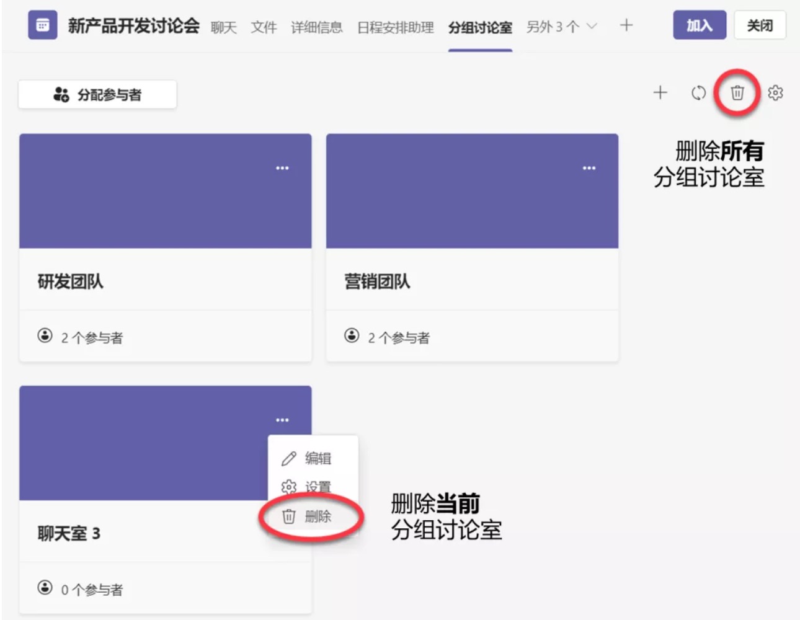Go to the 详细信息 tab
The width and height of the screenshot is (800, 620).
pyautogui.click(x=316, y=27)
